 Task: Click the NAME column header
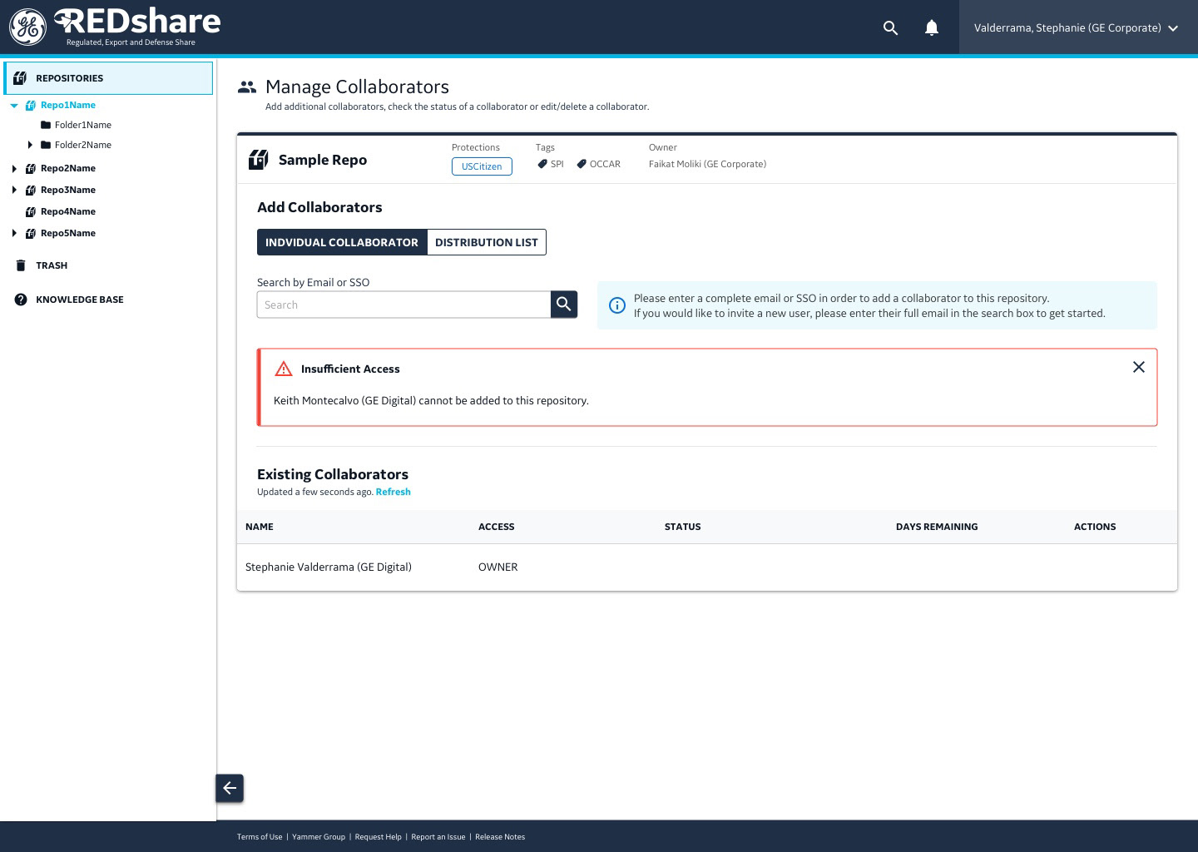260,527
